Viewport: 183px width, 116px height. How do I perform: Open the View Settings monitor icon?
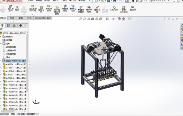(130, 19)
